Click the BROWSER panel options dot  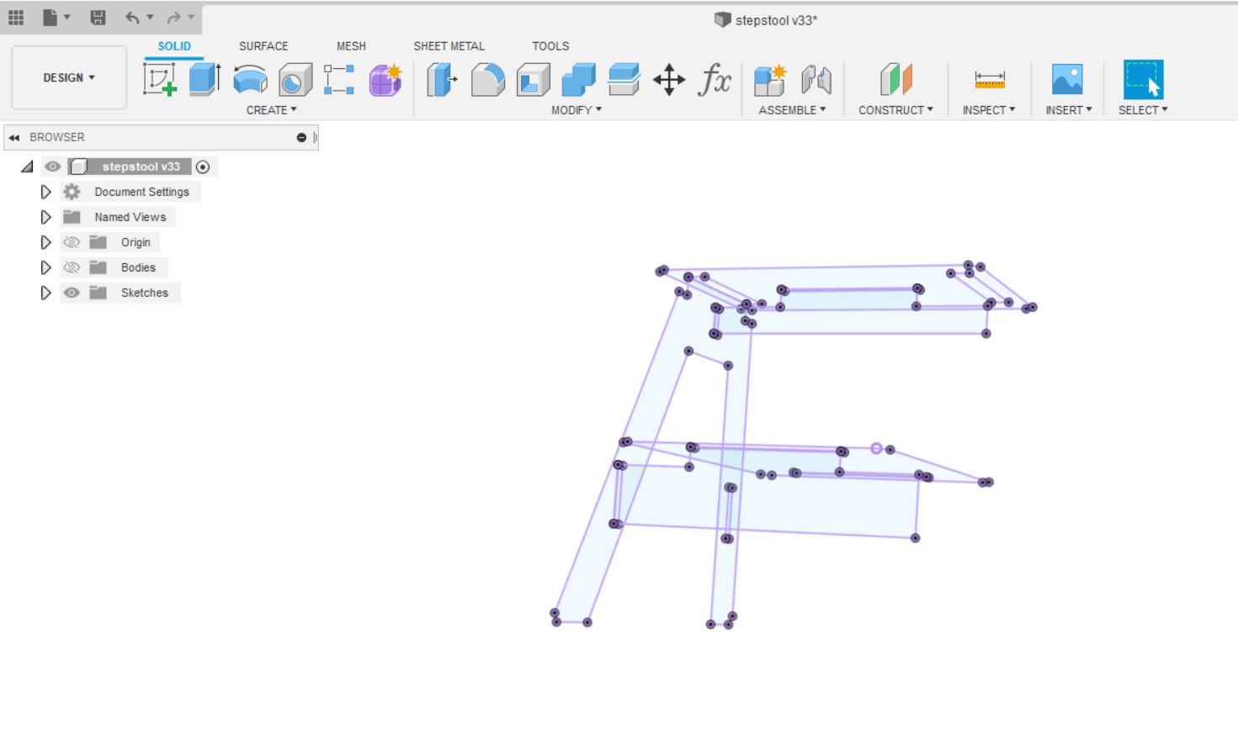click(301, 138)
